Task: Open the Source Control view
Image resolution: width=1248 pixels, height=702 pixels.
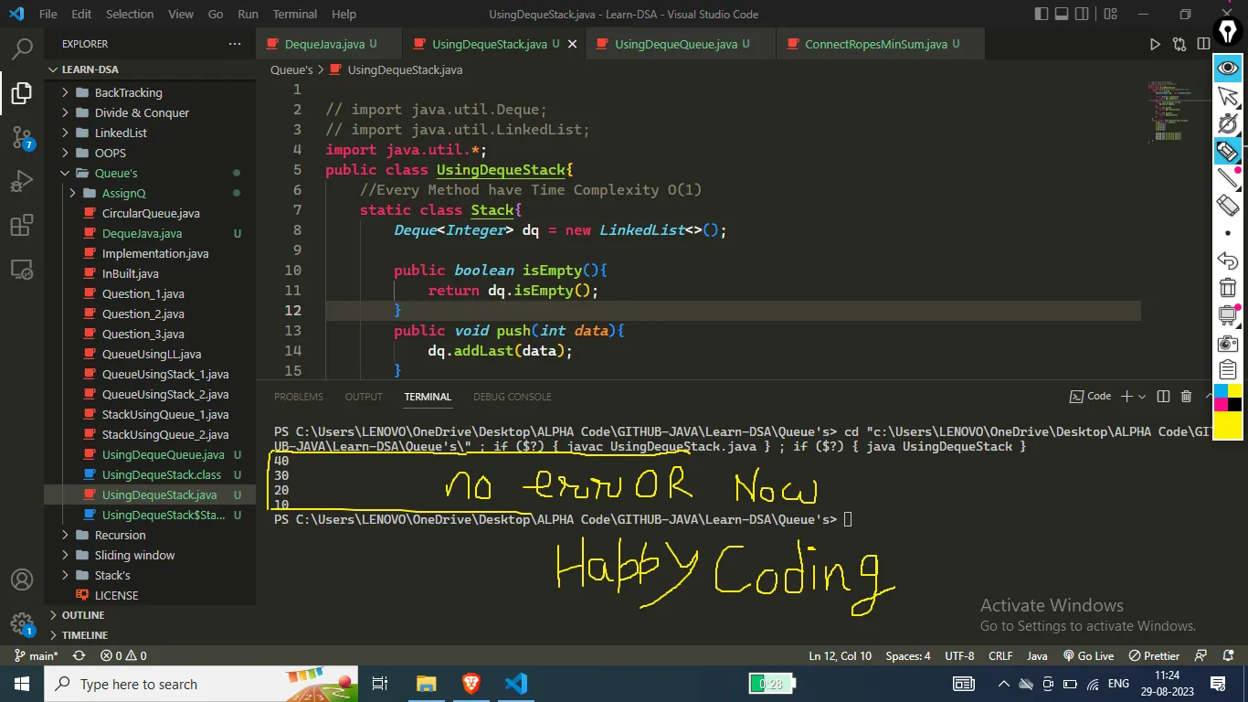Action: [x=22, y=138]
